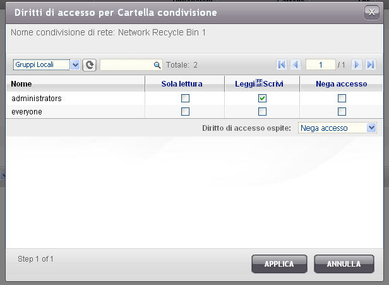Viewport: 389px width, 285px height.
Task: Click the Sola lettura column header
Action: [x=182, y=84]
